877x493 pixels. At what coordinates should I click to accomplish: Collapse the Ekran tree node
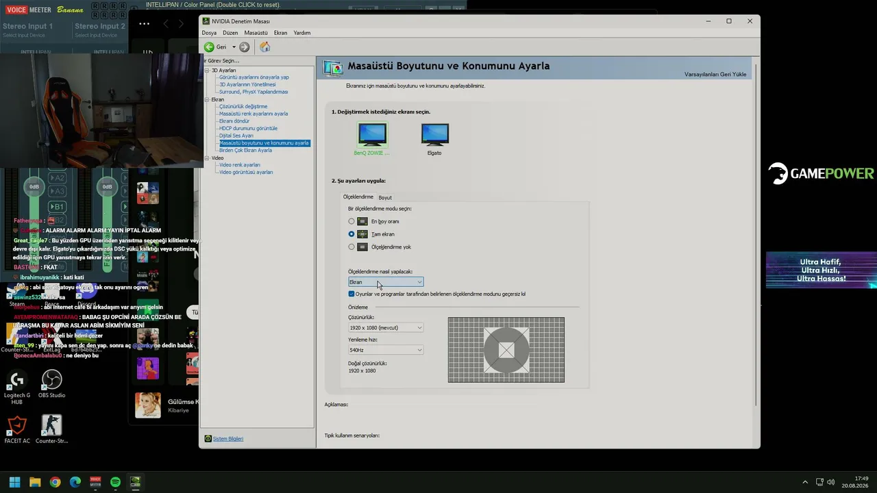pos(206,99)
